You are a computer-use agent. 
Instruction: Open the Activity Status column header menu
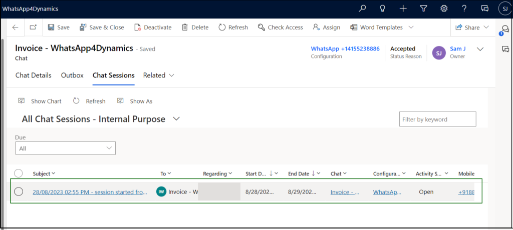click(432, 173)
